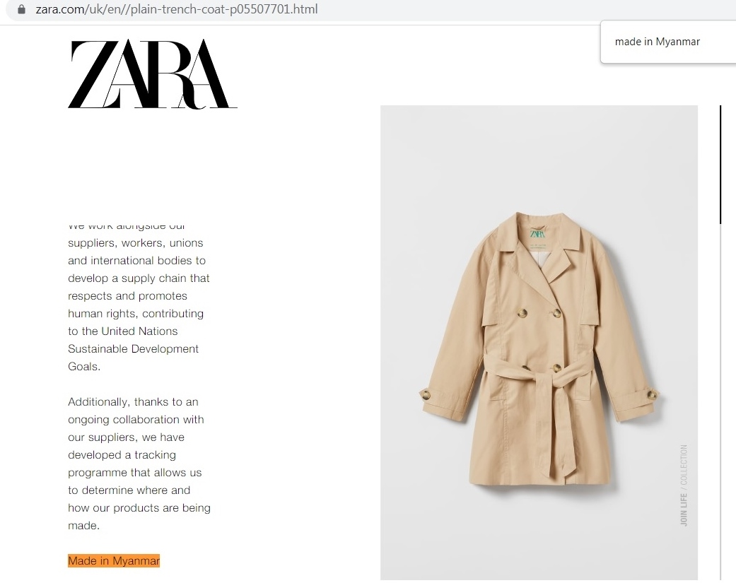This screenshot has height=583, width=736.
Task: Click the ZARA logo
Action: 153,74
